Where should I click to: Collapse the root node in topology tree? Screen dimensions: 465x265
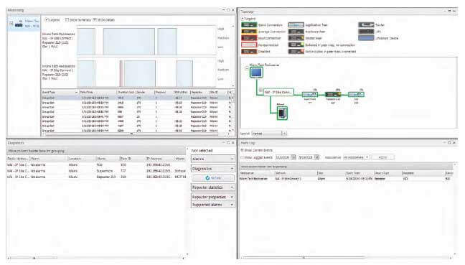coord(246,68)
